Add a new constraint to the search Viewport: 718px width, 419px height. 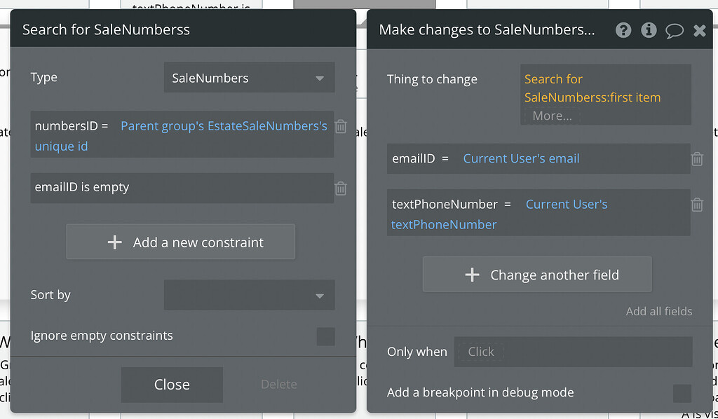point(180,241)
